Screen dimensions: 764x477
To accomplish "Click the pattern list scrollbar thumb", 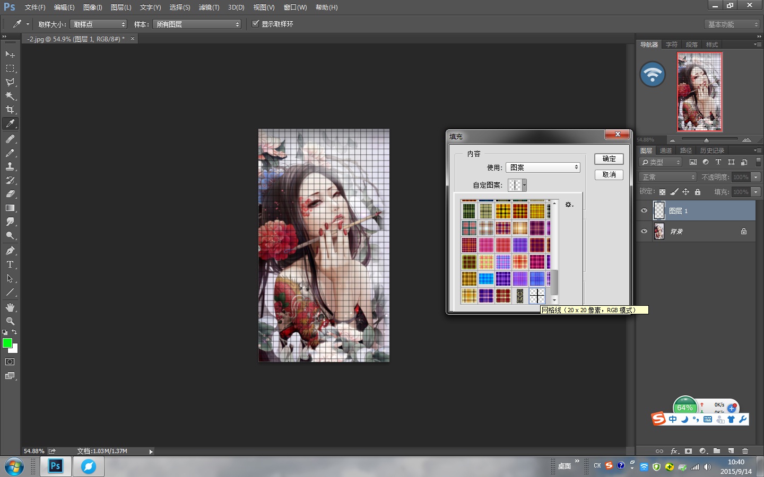I will click(554, 282).
